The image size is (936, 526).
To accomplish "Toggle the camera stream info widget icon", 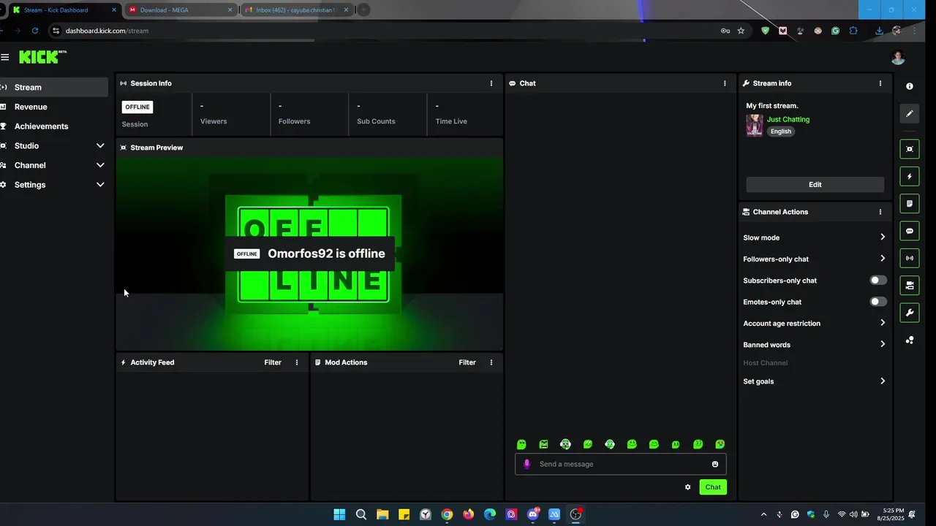I will point(910,285).
